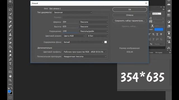Image resolution: width=179 pixels, height=100 pixels.
Task: Open the Clone Source stamp panel icon
Action: [x=169, y=42]
